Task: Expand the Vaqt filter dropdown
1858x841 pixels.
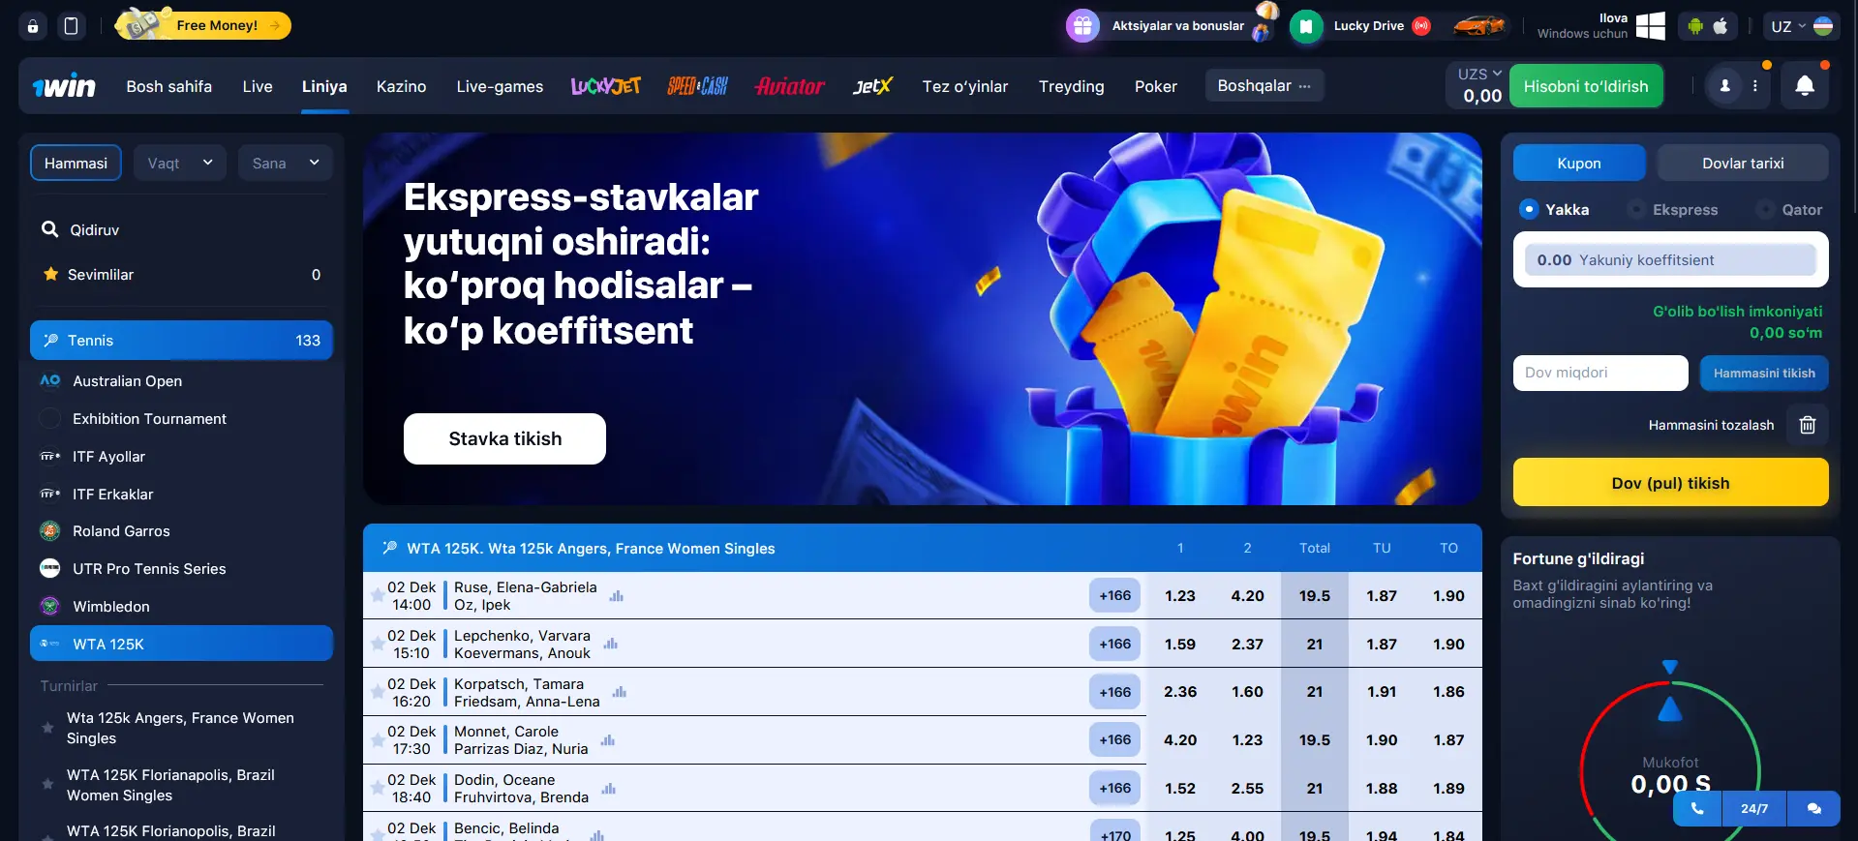Action: (x=179, y=163)
